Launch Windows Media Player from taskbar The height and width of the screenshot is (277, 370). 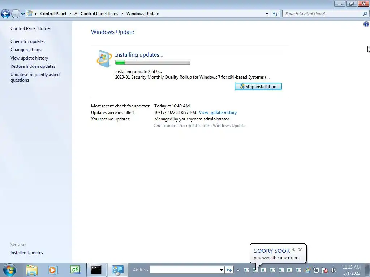click(52, 270)
